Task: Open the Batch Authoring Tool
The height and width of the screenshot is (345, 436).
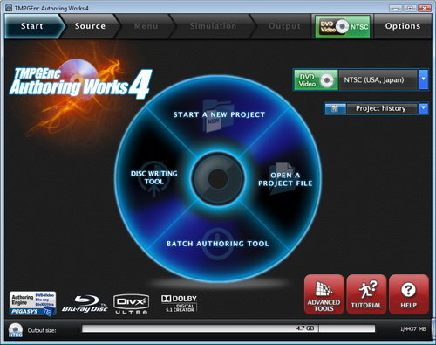Action: click(218, 244)
